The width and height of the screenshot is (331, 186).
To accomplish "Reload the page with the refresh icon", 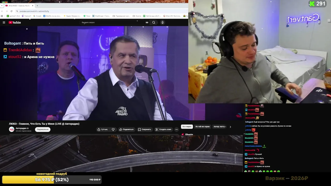I will [x=11, y=11].
